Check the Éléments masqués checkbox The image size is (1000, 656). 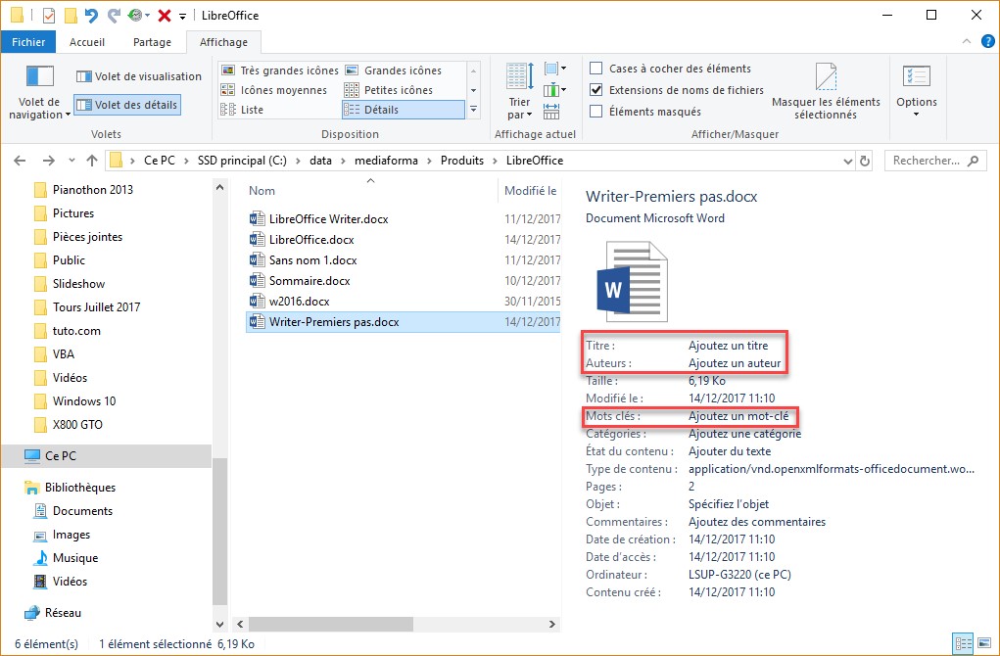click(x=596, y=112)
